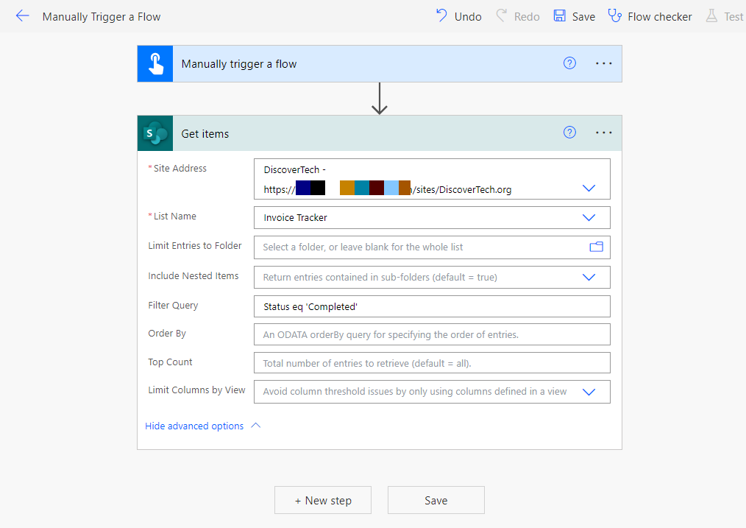Click the Manually Trigger a Flow name in the header

click(x=102, y=17)
